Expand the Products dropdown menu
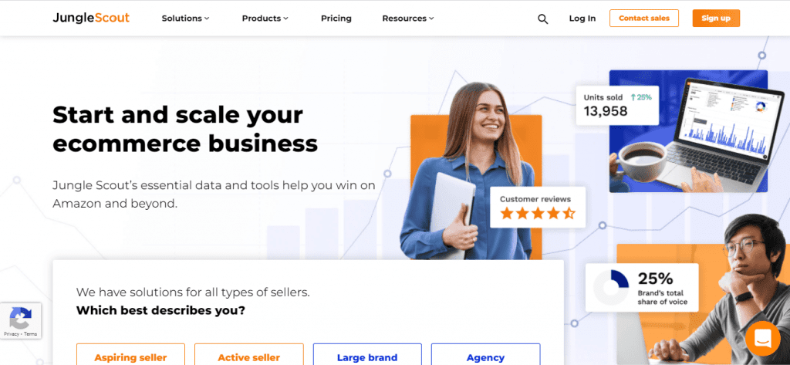Screen dimensions: 790x365 [x=265, y=19]
